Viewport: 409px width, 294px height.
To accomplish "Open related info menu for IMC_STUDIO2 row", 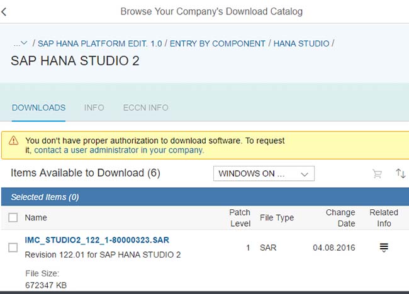I will pos(384,248).
